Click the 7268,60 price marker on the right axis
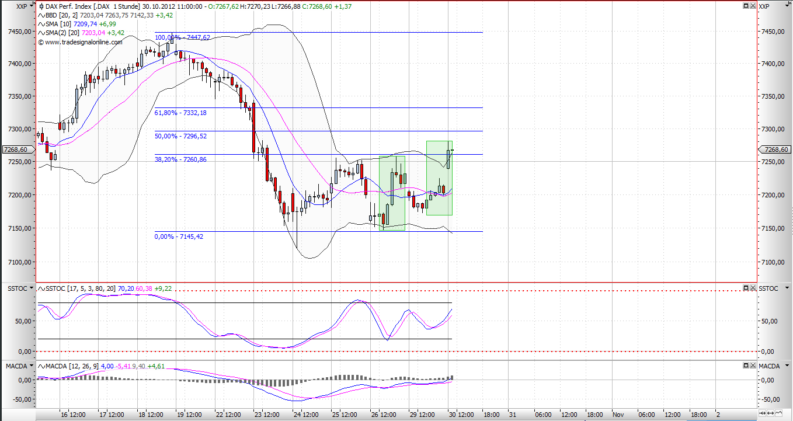Image resolution: width=793 pixels, height=421 pixels. [x=775, y=149]
